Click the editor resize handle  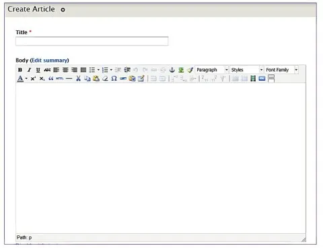[x=303, y=240]
